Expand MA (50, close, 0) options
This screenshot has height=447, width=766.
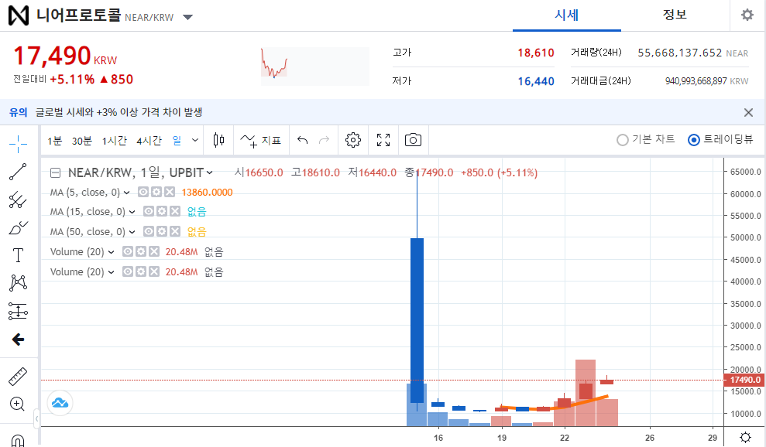pos(132,232)
